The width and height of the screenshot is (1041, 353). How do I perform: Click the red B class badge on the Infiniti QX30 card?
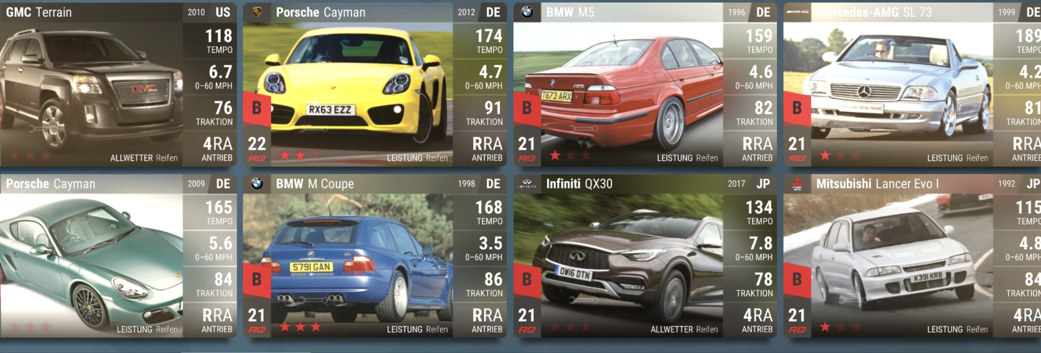(x=527, y=280)
